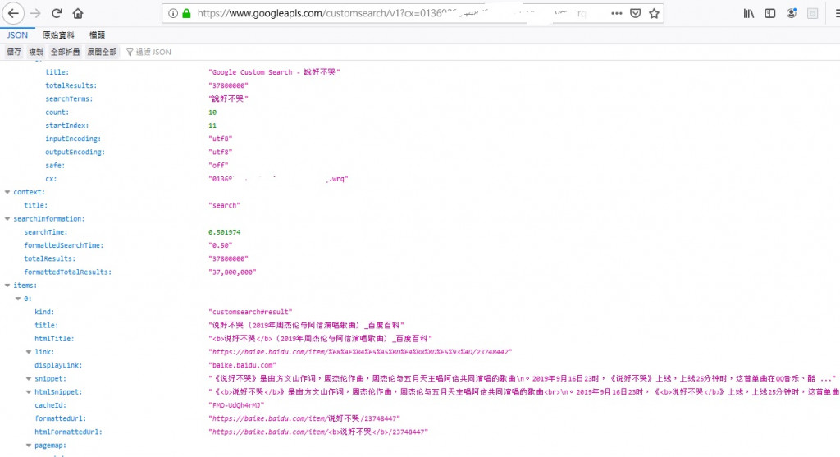Select the "Google Custom Search" title value
The image size is (840, 457).
pyautogui.click(x=274, y=72)
